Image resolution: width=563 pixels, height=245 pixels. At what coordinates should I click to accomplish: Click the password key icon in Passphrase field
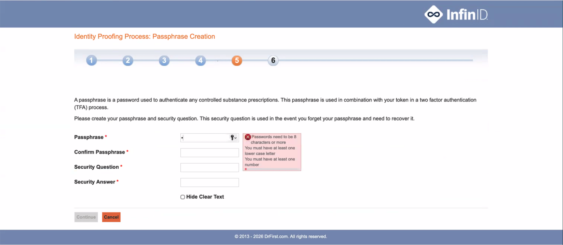(233, 138)
